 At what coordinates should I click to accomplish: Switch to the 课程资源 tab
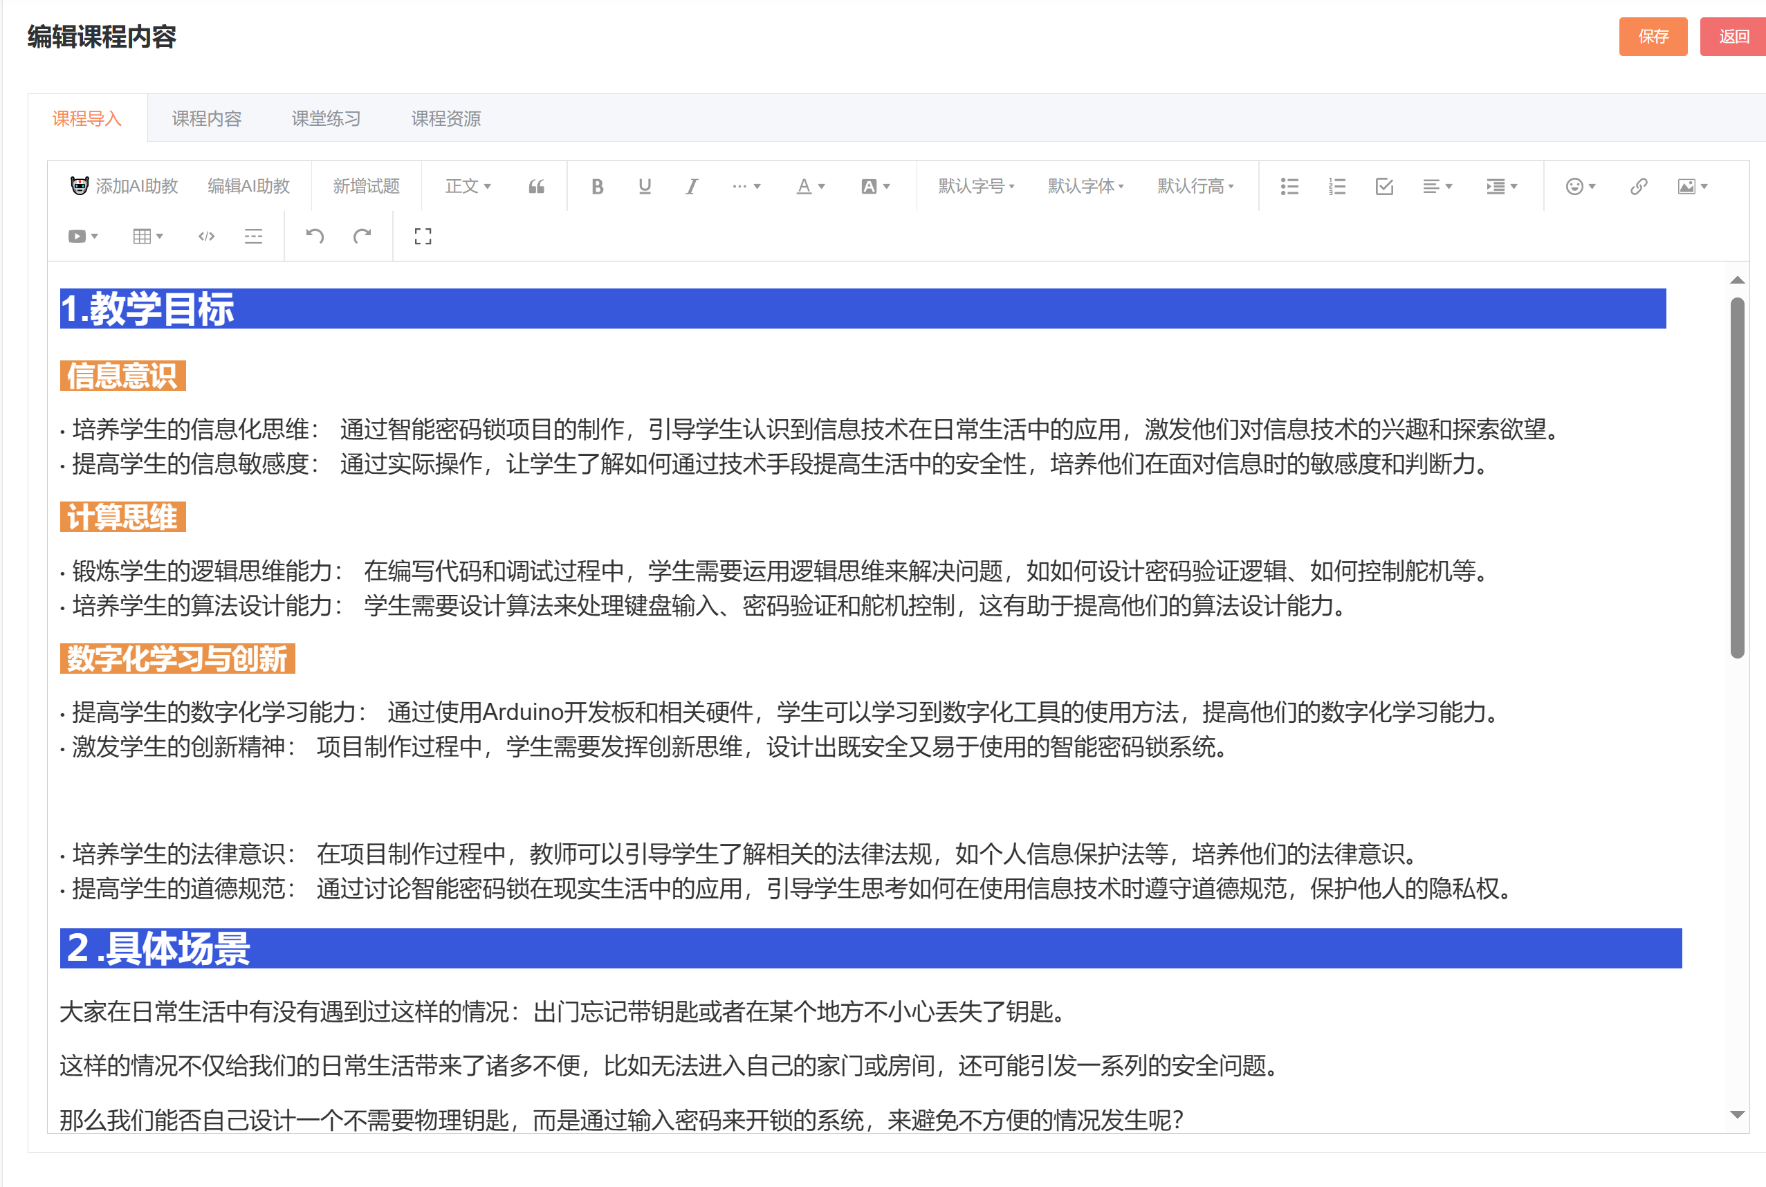[446, 119]
